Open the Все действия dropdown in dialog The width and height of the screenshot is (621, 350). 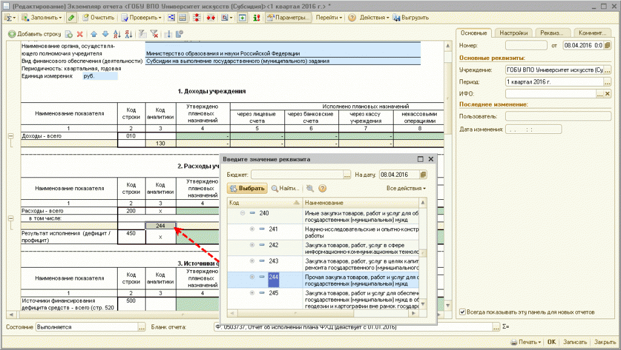(406, 188)
